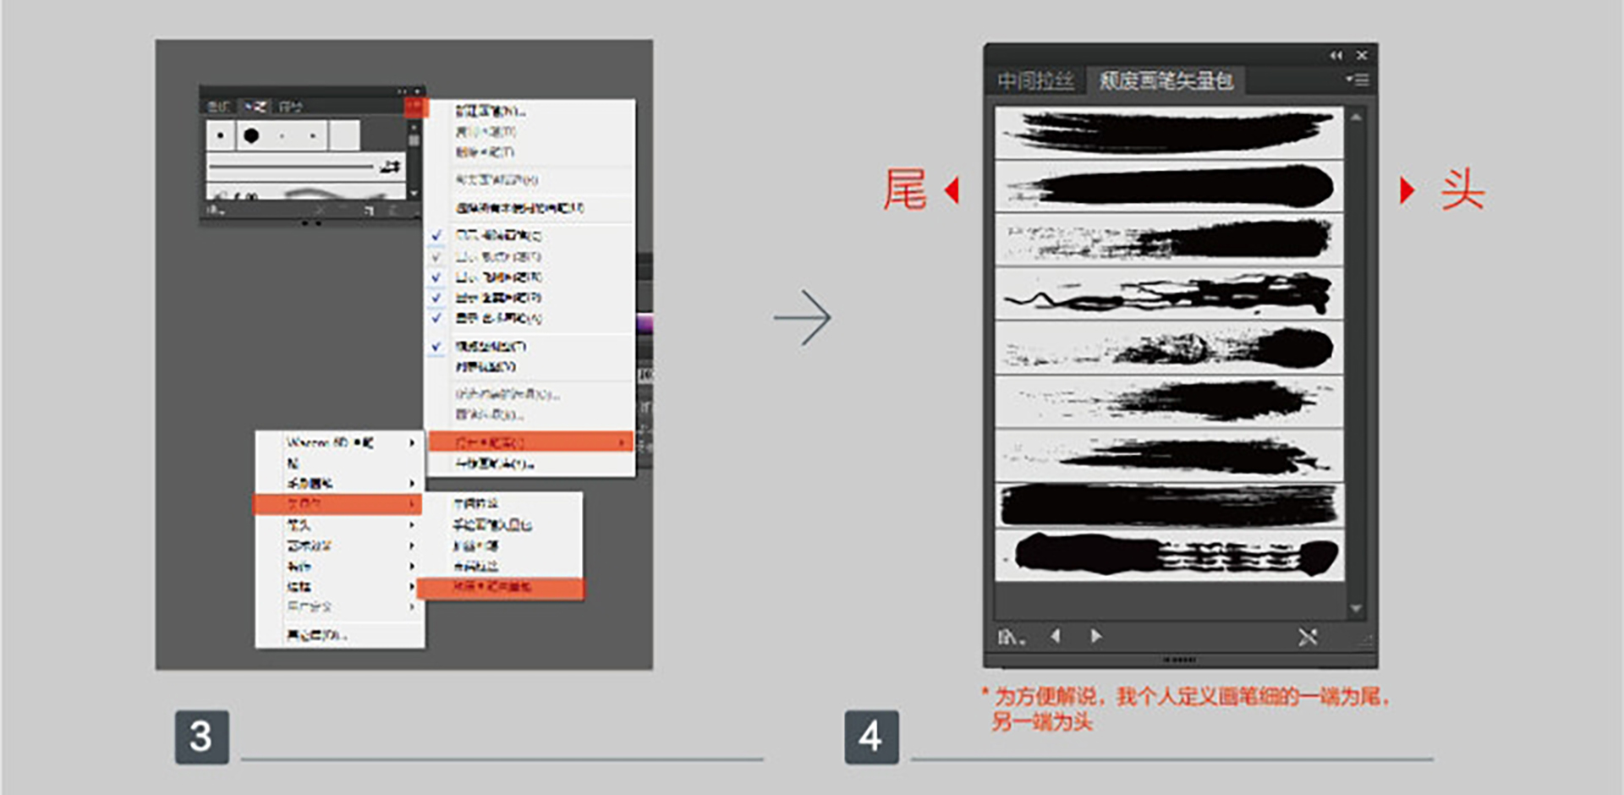Click the highlighted Brushes panel menu button

[x=416, y=106]
